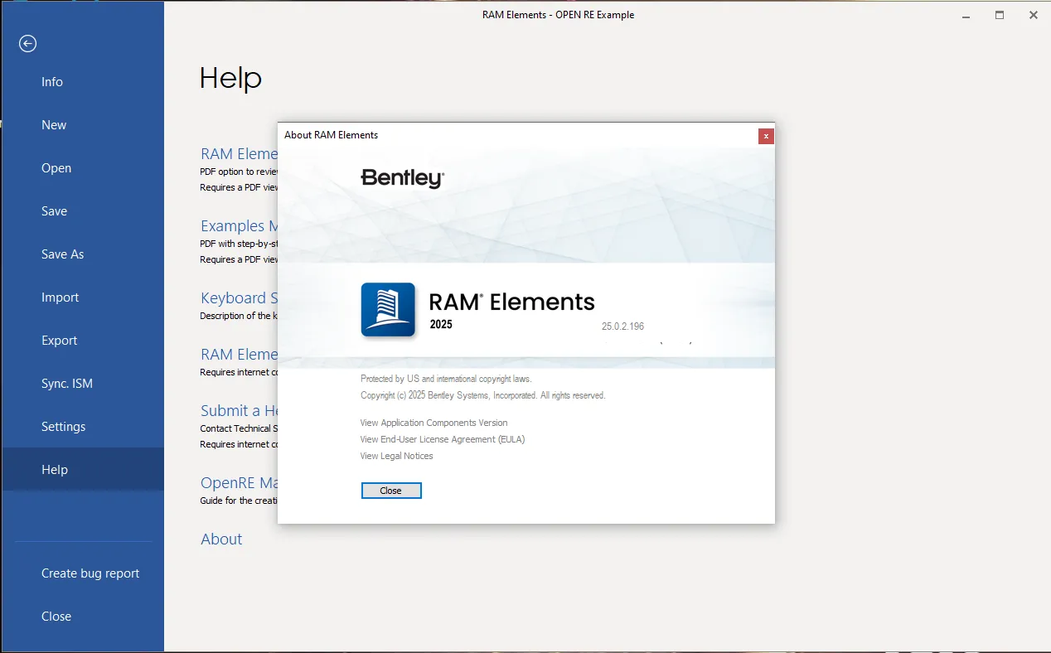Viewport: 1051px width, 653px height.
Task: Click the Bentley logo in the dialog
Action: (x=403, y=178)
